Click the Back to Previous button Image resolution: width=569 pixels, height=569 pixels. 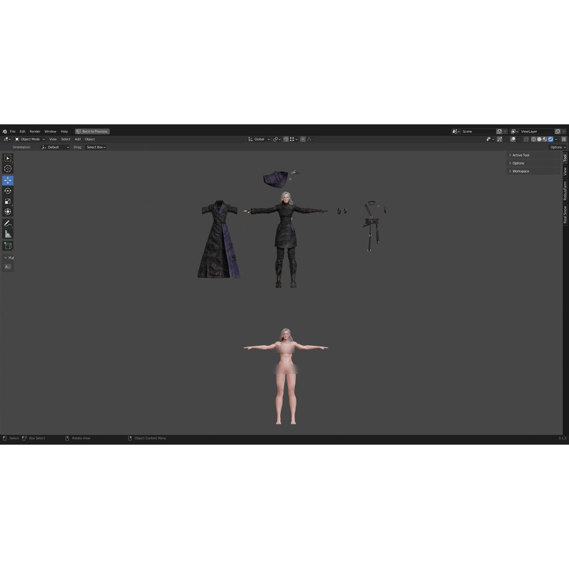92,131
